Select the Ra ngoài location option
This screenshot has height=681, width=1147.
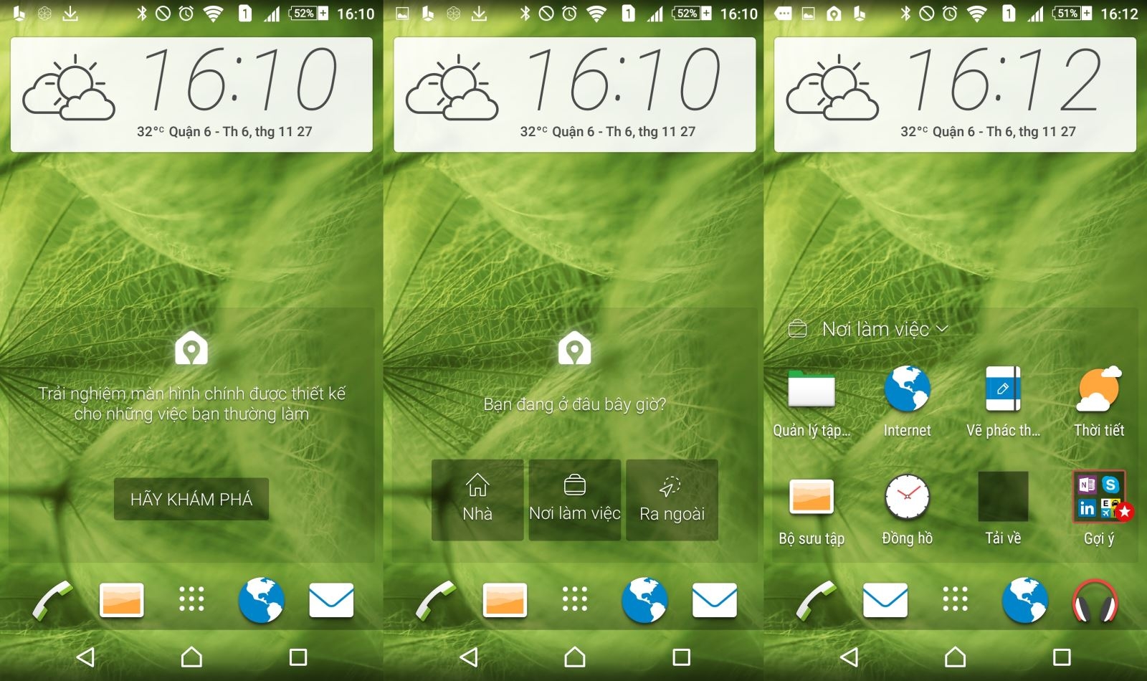pos(671,500)
